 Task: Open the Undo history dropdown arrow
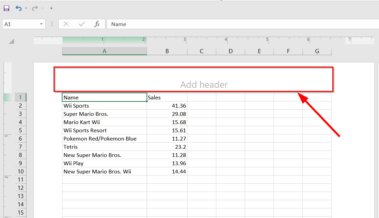coord(26,8)
